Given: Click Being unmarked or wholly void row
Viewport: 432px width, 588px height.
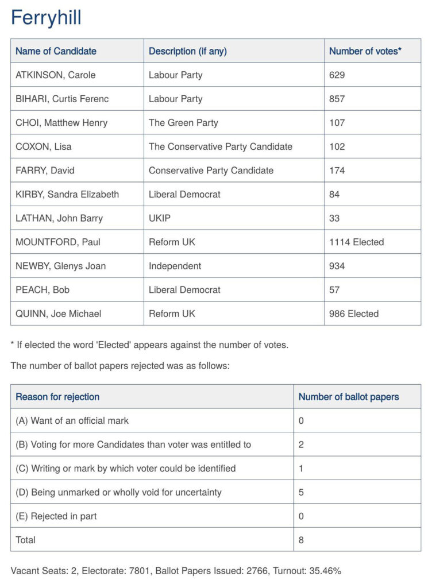Looking at the screenshot, I should pos(215,492).
